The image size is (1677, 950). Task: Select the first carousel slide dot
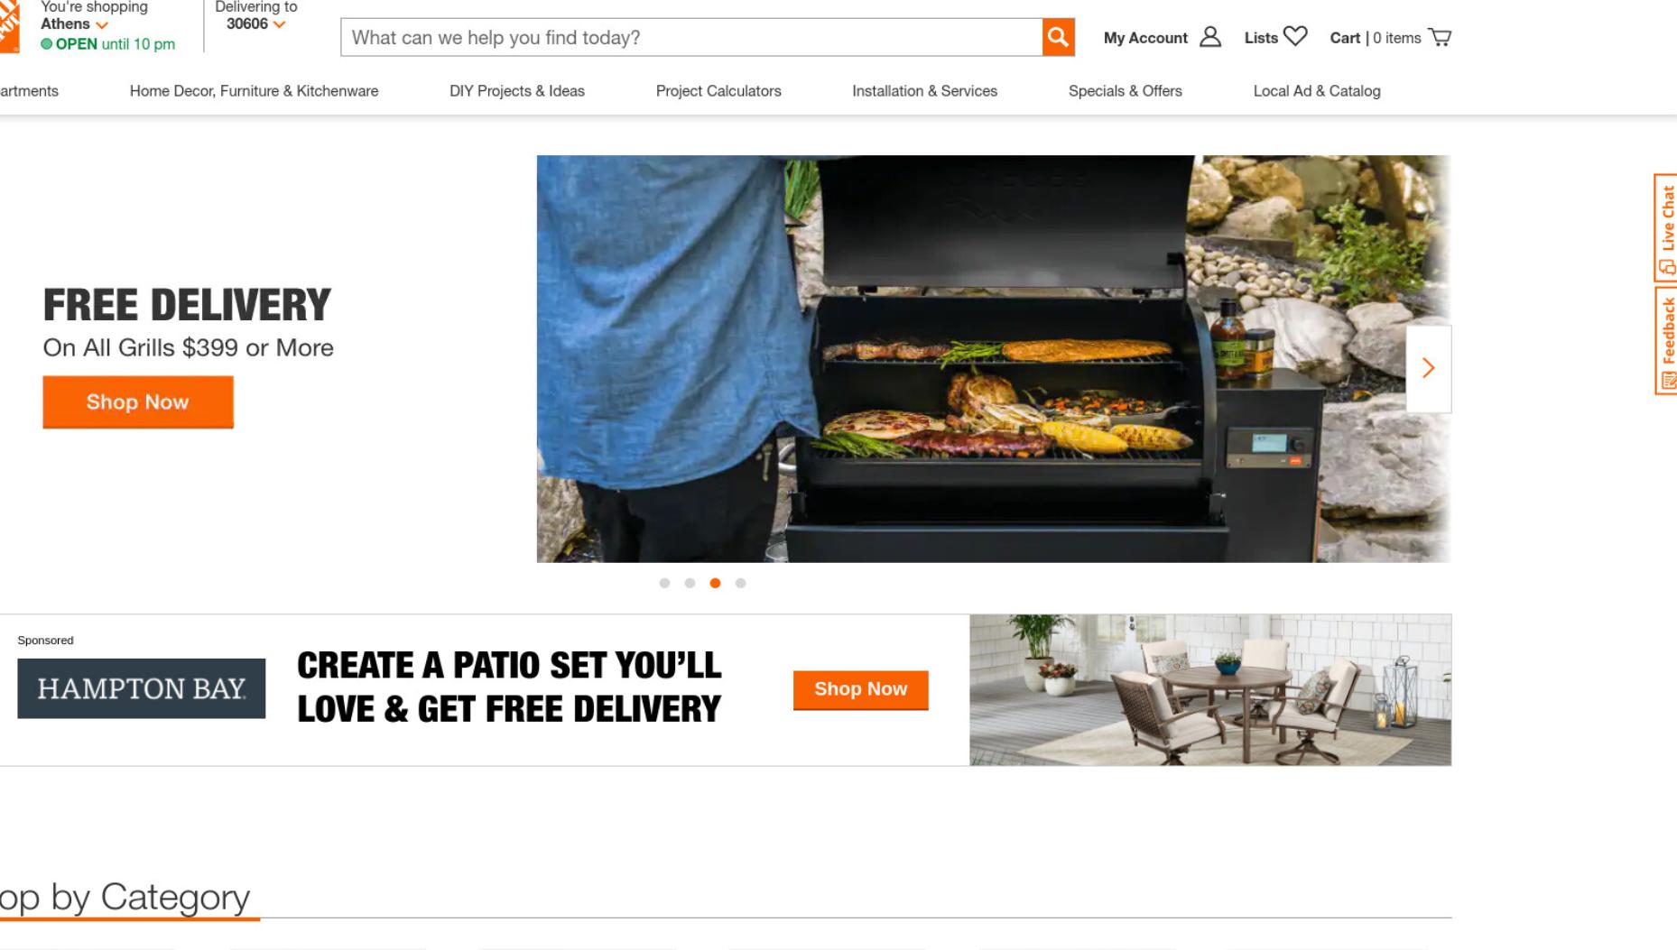(x=664, y=583)
